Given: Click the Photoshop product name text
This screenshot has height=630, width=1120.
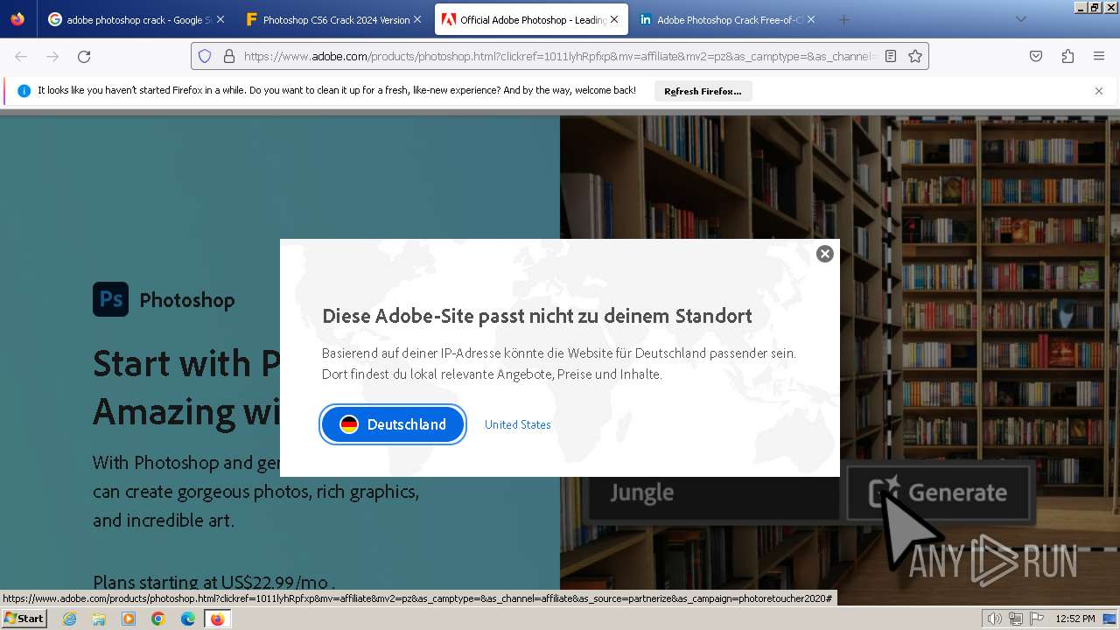Looking at the screenshot, I should click(x=186, y=300).
